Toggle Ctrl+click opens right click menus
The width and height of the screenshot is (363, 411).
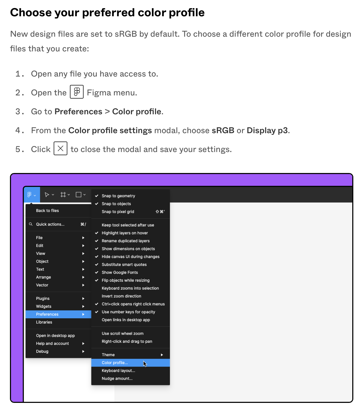pyautogui.click(x=130, y=304)
